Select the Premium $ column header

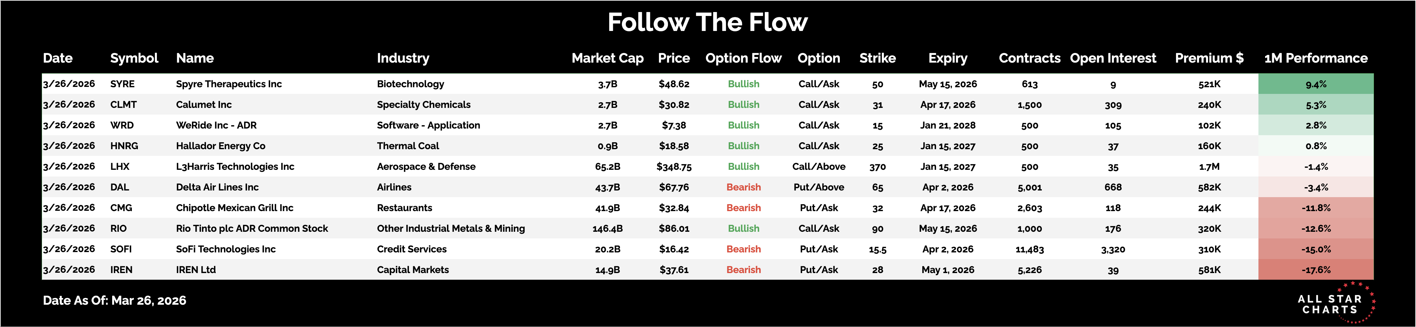tap(1209, 58)
